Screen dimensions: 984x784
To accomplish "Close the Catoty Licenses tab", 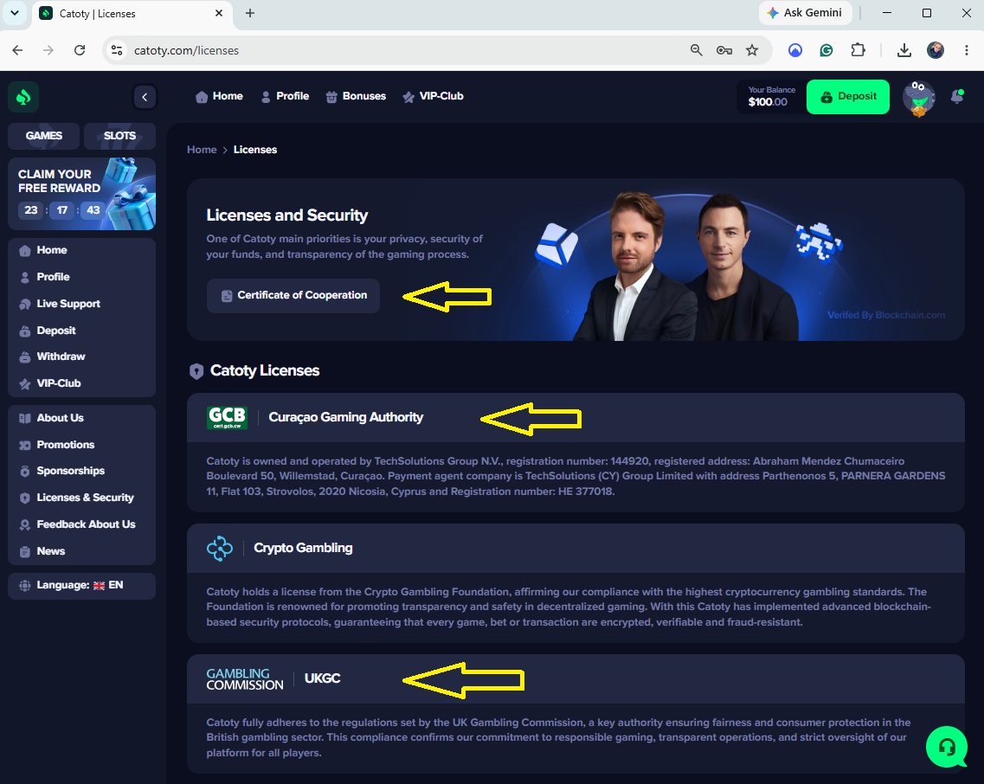I will [219, 13].
